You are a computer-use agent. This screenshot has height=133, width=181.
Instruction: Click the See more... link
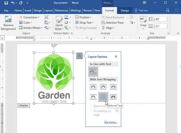click(111, 122)
